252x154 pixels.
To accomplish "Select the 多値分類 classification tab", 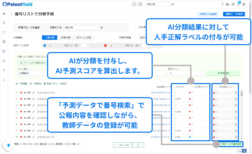I will tap(65, 38).
